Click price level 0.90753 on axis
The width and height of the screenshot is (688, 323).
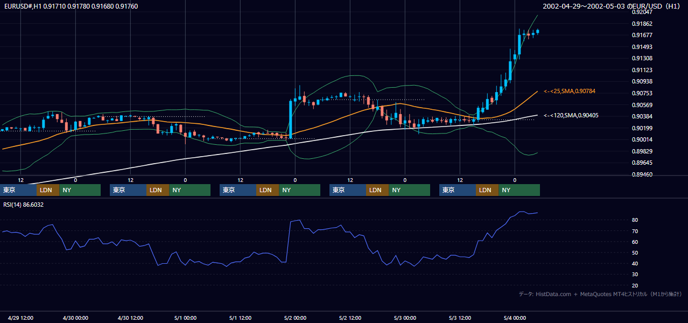tap(642, 93)
